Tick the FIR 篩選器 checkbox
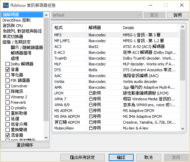 click(x=8, y=80)
